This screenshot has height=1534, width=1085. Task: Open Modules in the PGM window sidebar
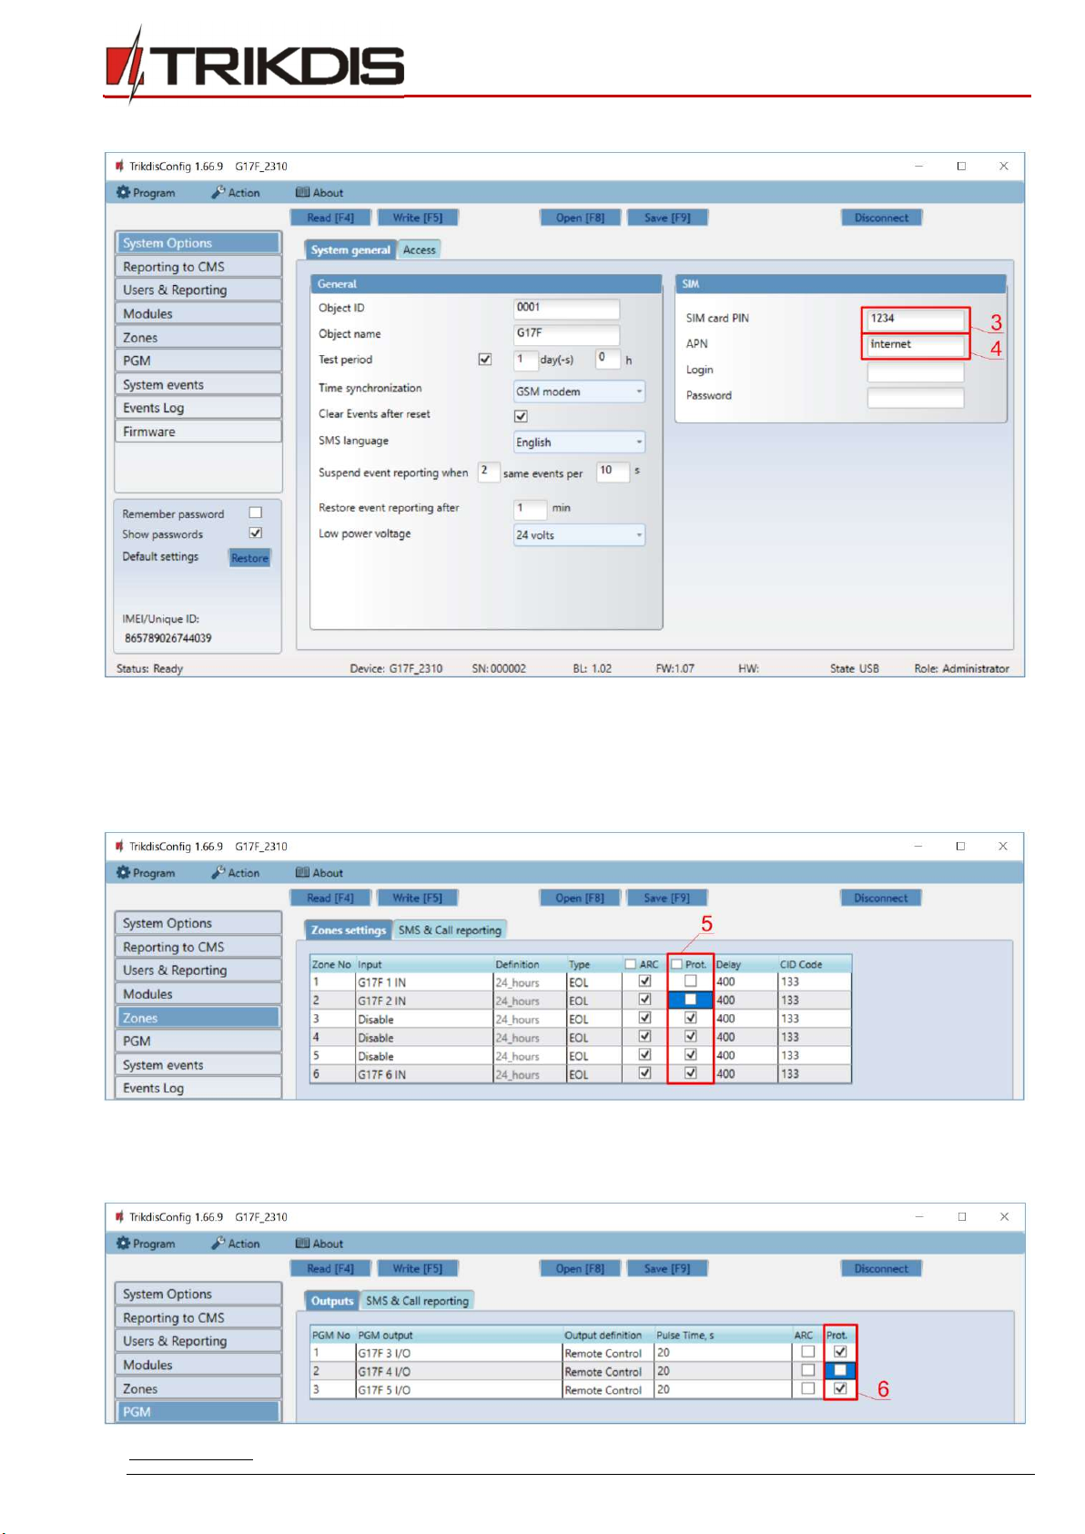pyautogui.click(x=198, y=1365)
